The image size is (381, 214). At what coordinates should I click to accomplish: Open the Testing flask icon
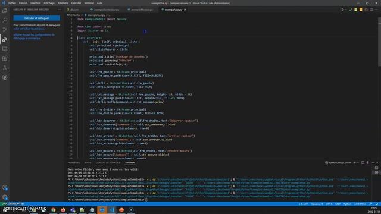pyautogui.click(x=5, y=68)
